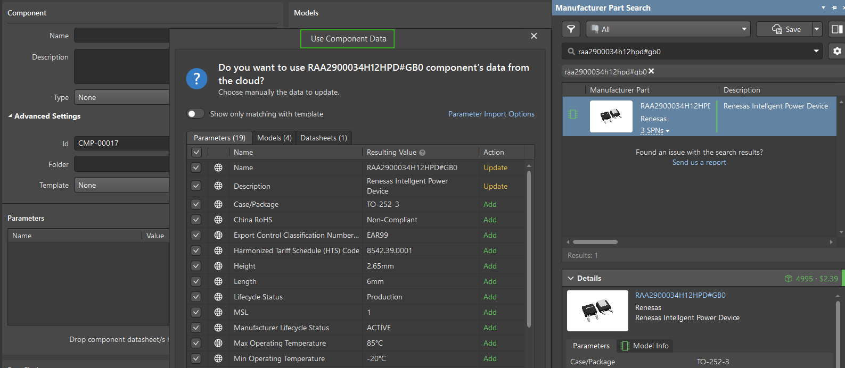Collapse the Details section
Viewport: 845px width, 368px height.
[x=571, y=278]
